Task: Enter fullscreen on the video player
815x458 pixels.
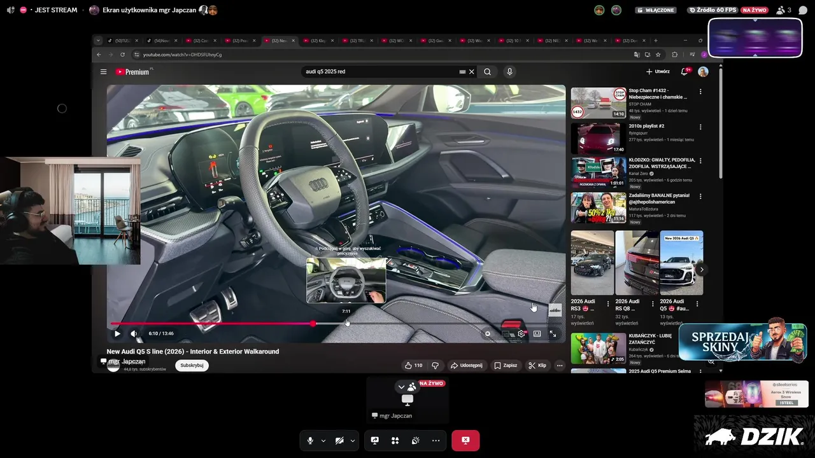Action: point(553,333)
